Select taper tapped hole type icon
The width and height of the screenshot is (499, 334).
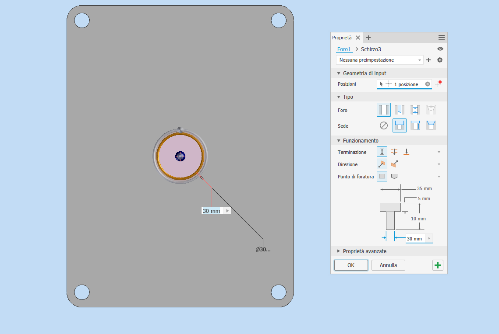pyautogui.click(x=431, y=110)
